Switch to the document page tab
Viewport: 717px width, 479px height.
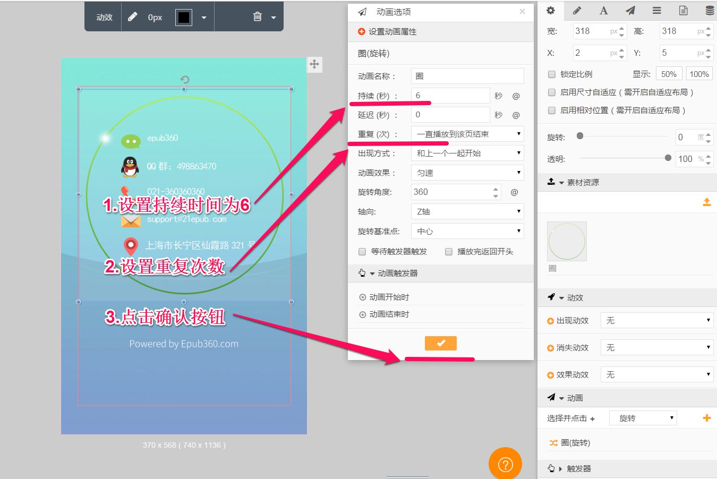[x=684, y=10]
